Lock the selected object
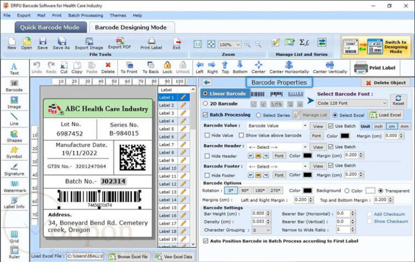415x262 pixels. (167, 68)
